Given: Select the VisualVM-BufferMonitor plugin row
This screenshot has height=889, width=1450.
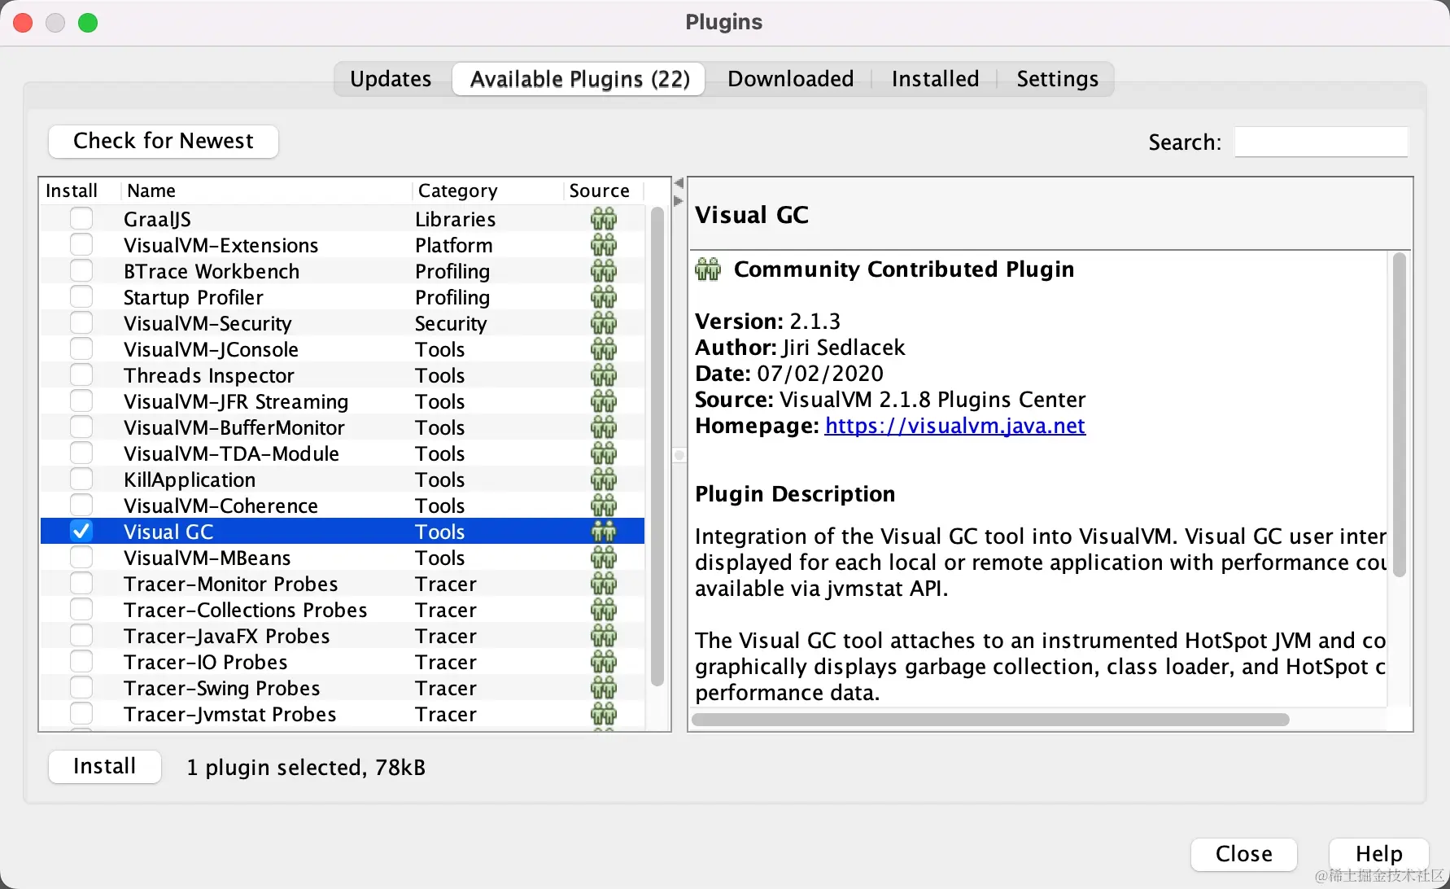Looking at the screenshot, I should [x=343, y=427].
